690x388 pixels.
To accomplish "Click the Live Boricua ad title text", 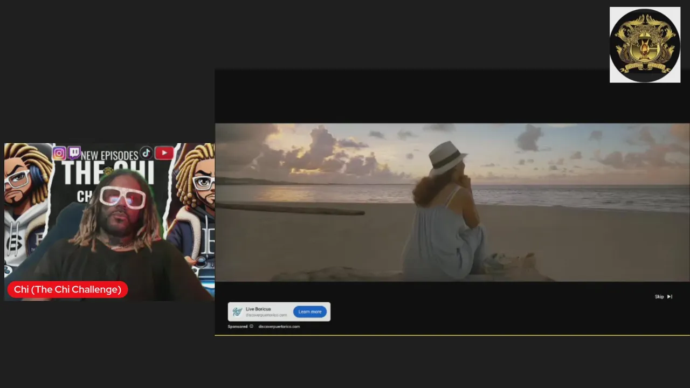I will click(258, 309).
